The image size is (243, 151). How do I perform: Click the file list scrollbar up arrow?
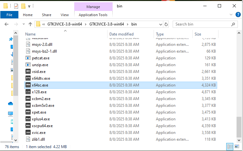[239, 33]
